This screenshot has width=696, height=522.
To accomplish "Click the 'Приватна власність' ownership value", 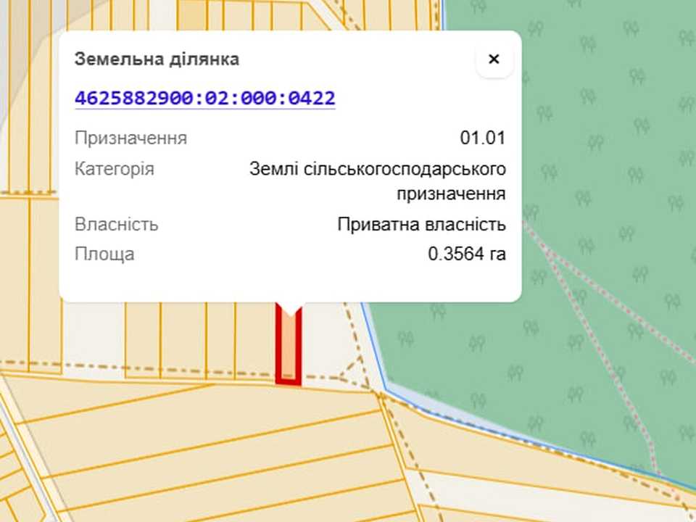I will [x=422, y=225].
